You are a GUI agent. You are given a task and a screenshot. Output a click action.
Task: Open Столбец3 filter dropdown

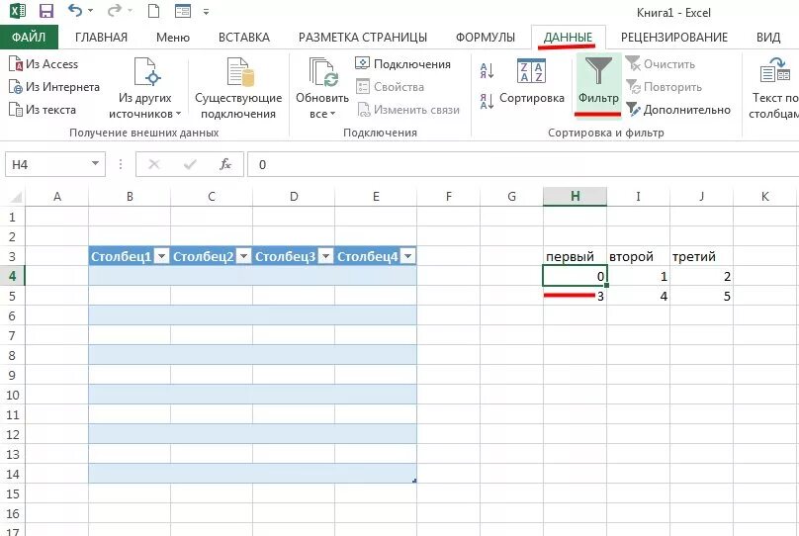[325, 256]
